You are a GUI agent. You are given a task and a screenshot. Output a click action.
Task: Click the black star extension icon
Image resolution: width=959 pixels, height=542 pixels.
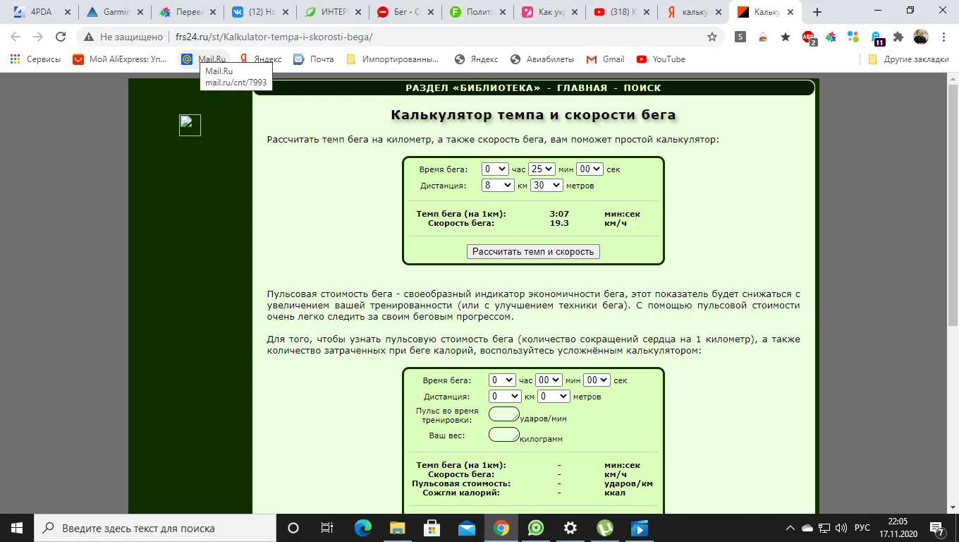[786, 37]
